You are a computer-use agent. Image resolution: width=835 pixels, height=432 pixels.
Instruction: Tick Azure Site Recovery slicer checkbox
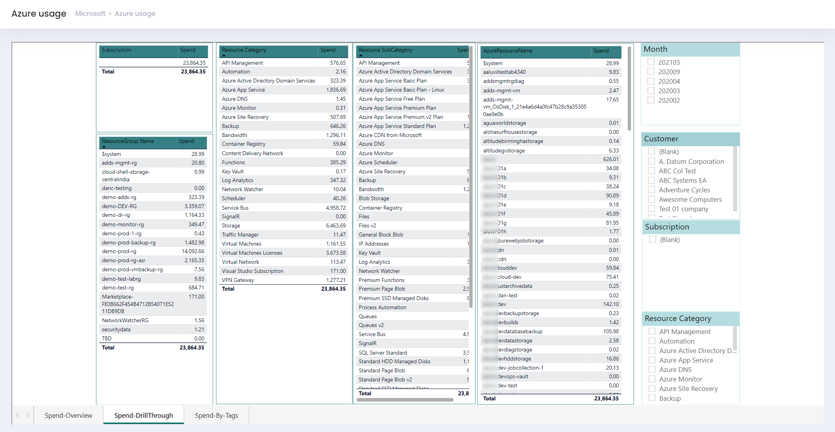click(652, 388)
